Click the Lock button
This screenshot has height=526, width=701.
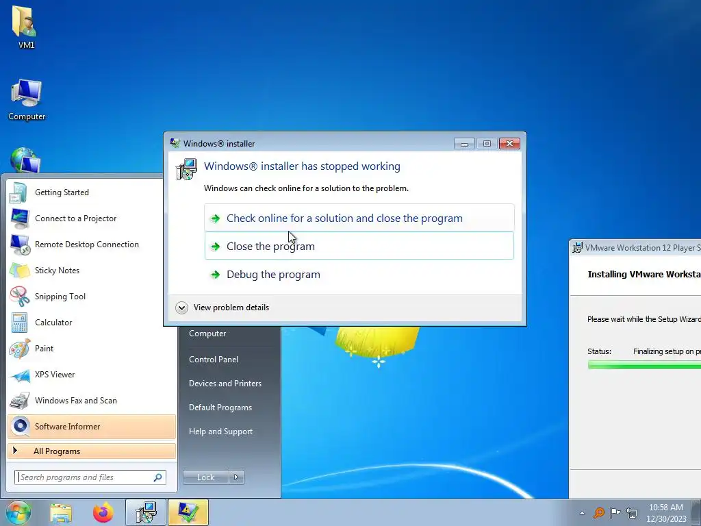(205, 477)
